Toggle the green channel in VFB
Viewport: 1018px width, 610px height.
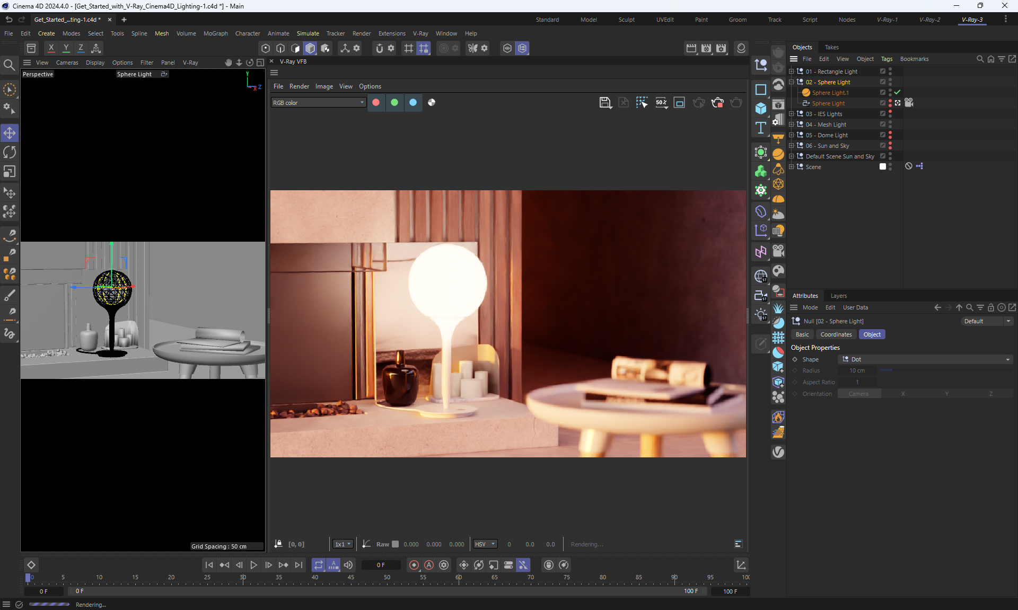[394, 103]
